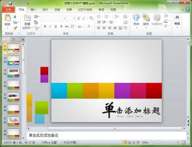Open the 审阅 Review tab

pyautogui.click(x=101, y=9)
